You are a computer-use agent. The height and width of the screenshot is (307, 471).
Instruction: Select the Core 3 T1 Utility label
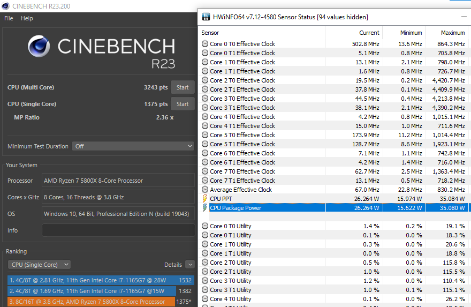230,290
